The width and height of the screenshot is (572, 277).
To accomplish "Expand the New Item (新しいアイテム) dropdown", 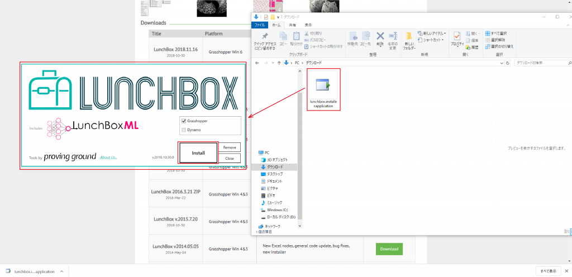I will coord(431,33).
